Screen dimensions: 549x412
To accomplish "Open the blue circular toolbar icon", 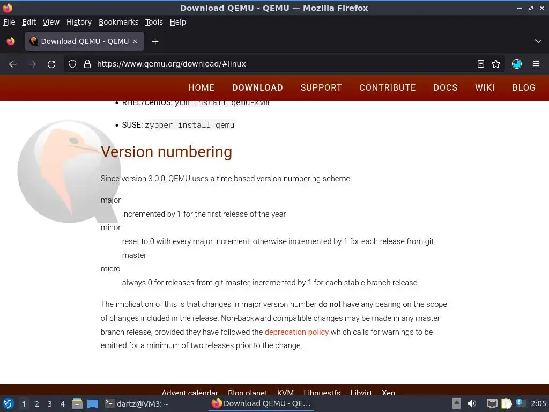I will [x=517, y=64].
